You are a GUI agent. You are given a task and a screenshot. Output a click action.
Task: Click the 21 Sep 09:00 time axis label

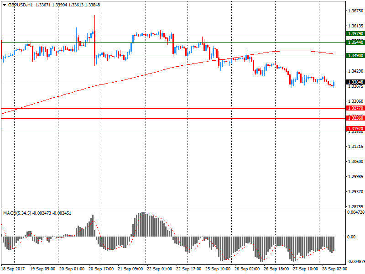tap(130, 269)
